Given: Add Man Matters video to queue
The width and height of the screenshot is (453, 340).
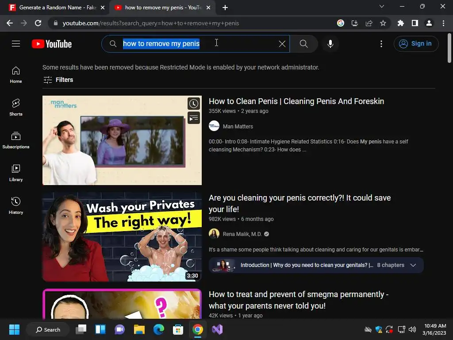Looking at the screenshot, I should click(194, 118).
